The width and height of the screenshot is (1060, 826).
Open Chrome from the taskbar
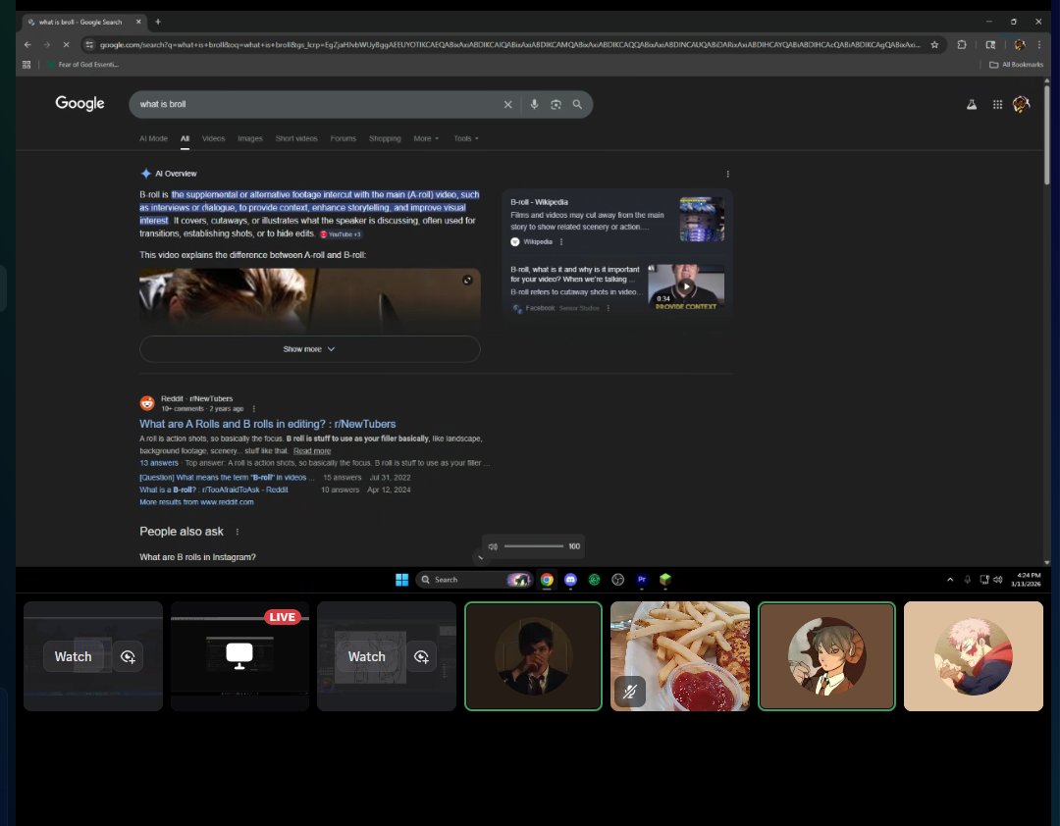(547, 580)
